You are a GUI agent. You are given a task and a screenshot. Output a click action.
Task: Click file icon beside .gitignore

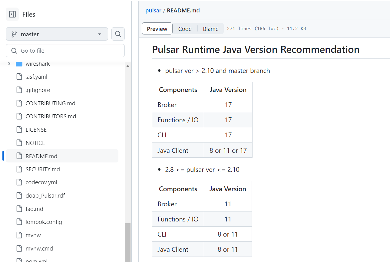pos(19,90)
